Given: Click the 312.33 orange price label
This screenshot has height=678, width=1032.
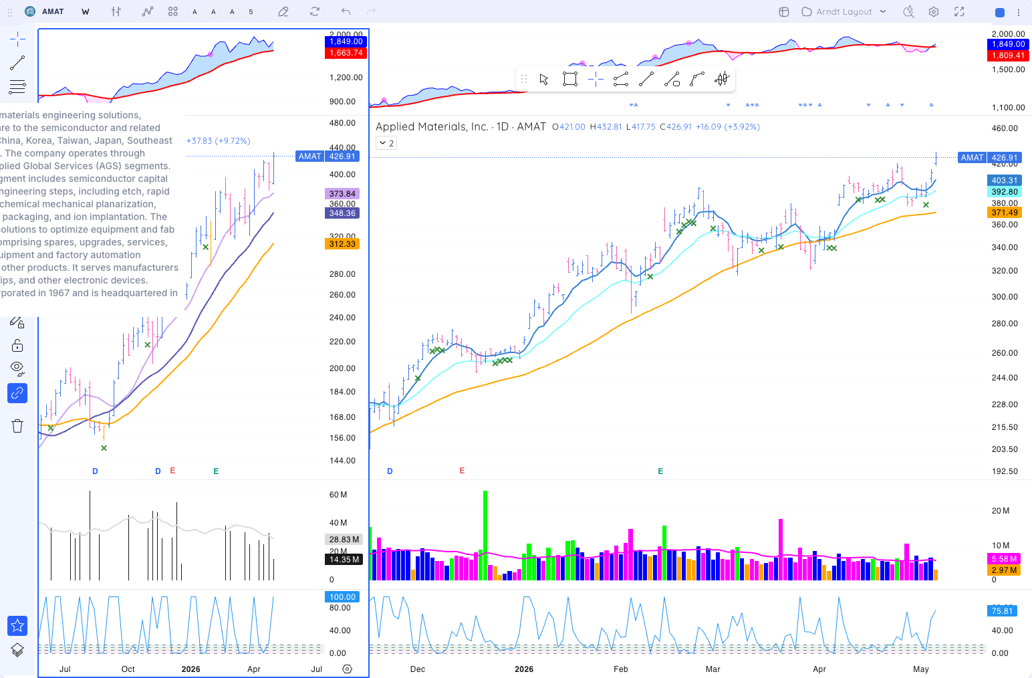Looking at the screenshot, I should pos(342,244).
